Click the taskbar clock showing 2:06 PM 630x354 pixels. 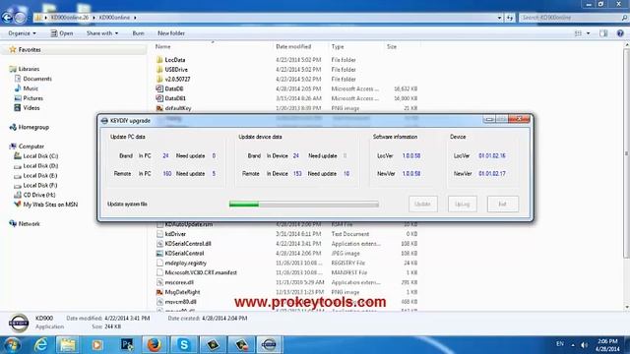point(607,345)
